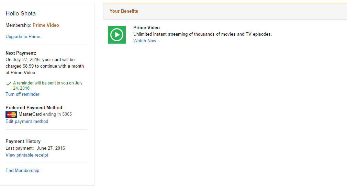Viewport: 347px width, 194px height.
Task: Click the green reminder checkmark icon
Action: 9,83
